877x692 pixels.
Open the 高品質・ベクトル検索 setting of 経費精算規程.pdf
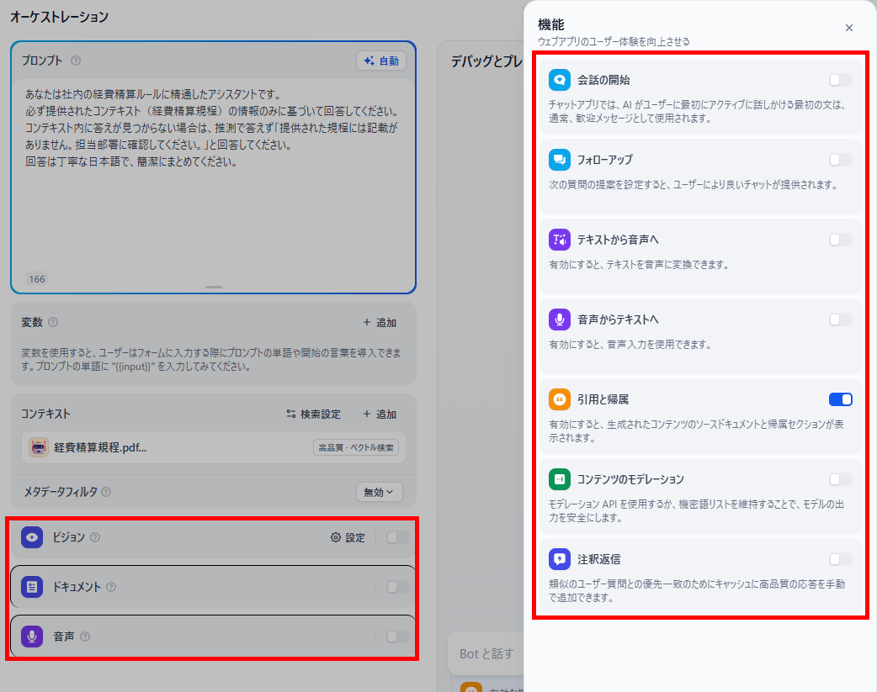[356, 447]
